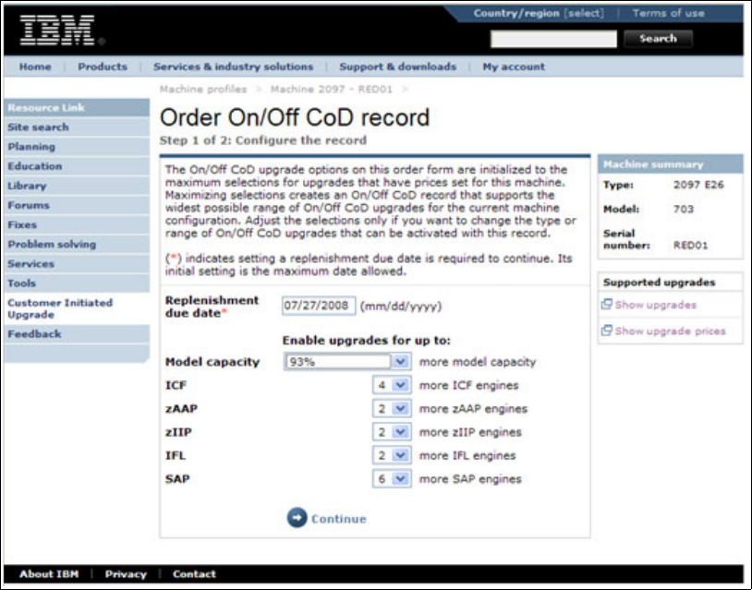Open the SAP engines dropdown
Viewport: 752px width, 590px height.
coord(392,478)
